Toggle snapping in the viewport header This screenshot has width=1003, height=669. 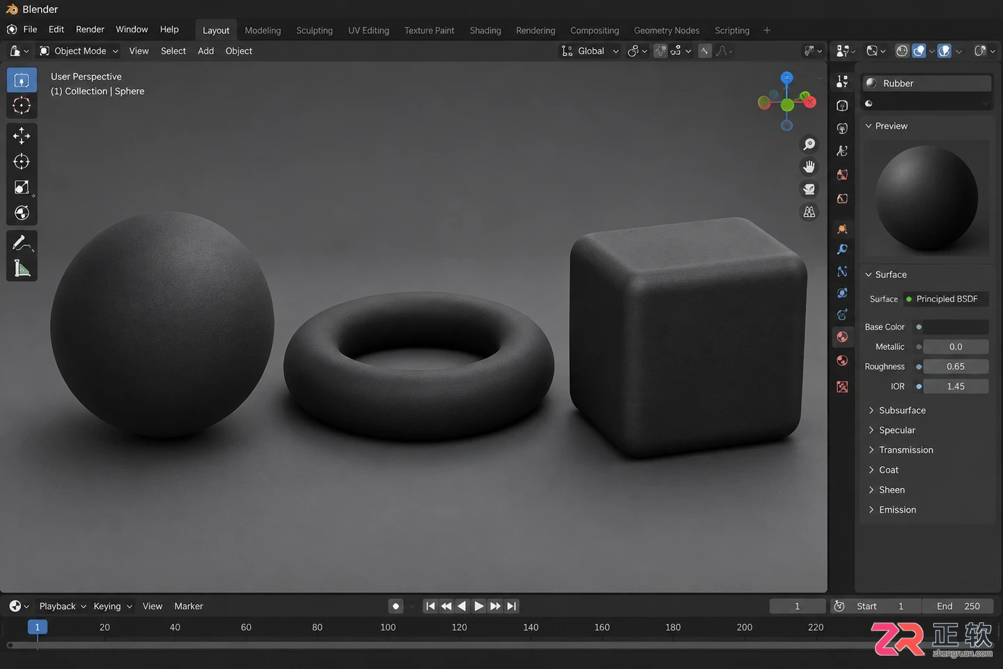point(660,51)
